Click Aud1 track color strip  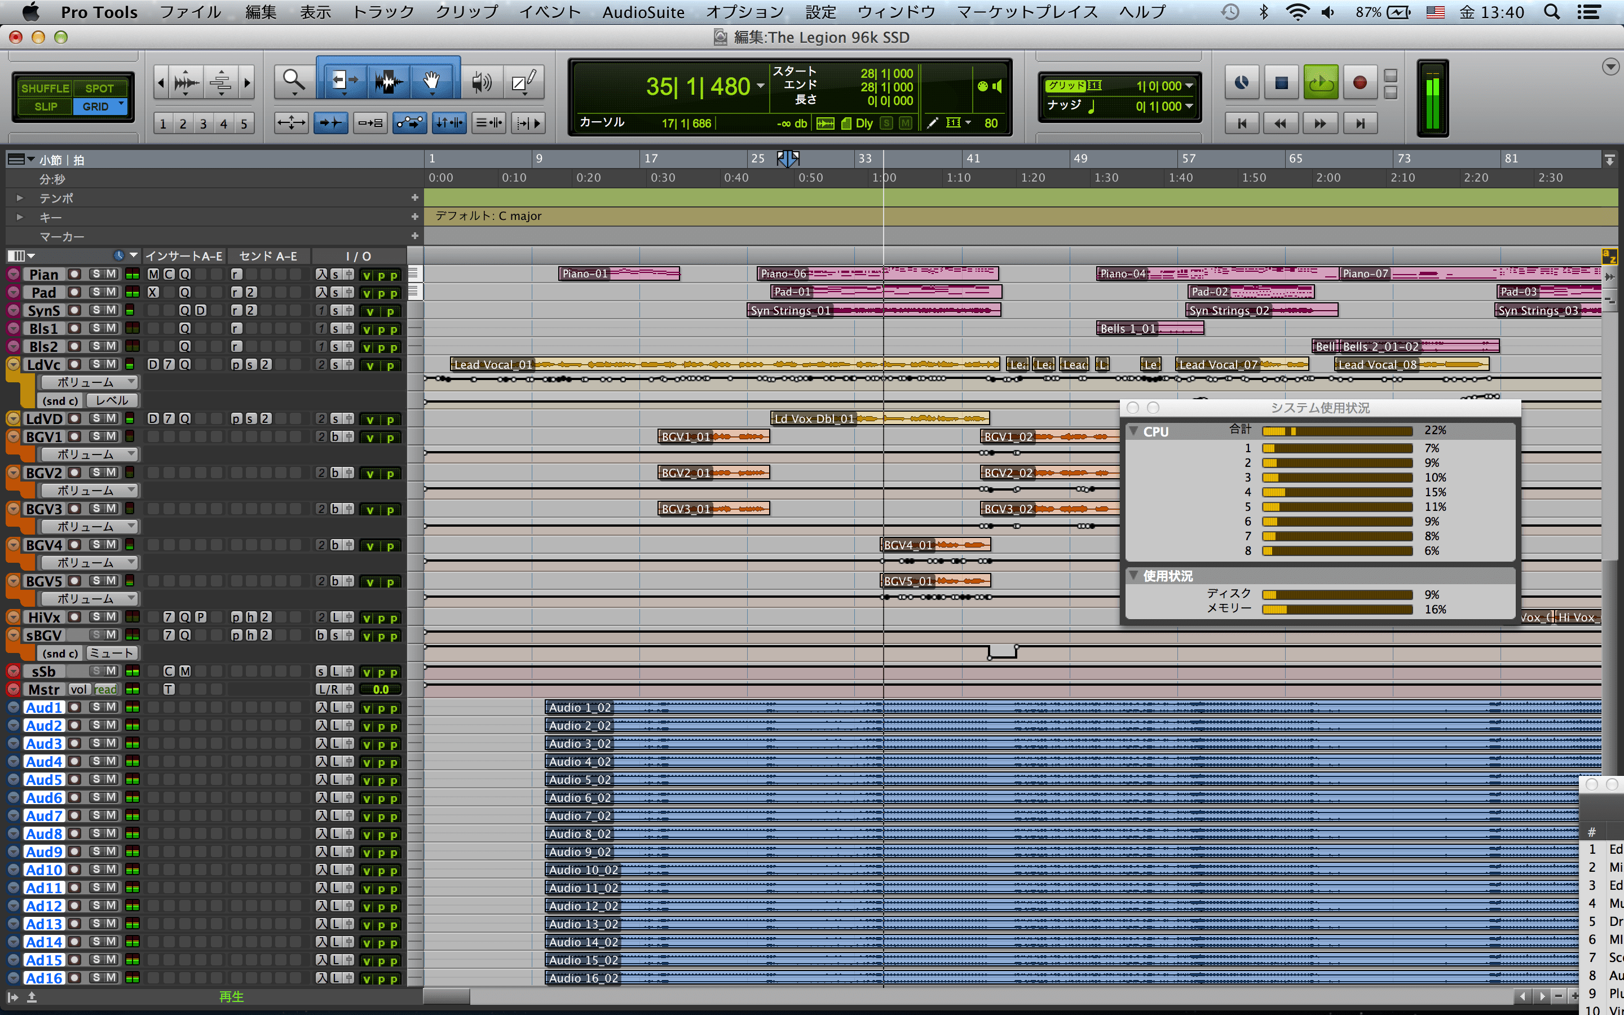pos(13,707)
